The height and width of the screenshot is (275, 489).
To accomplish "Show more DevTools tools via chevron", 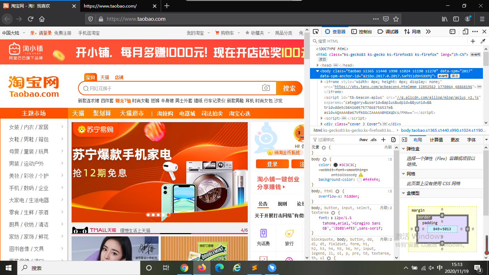I will click(428, 32).
